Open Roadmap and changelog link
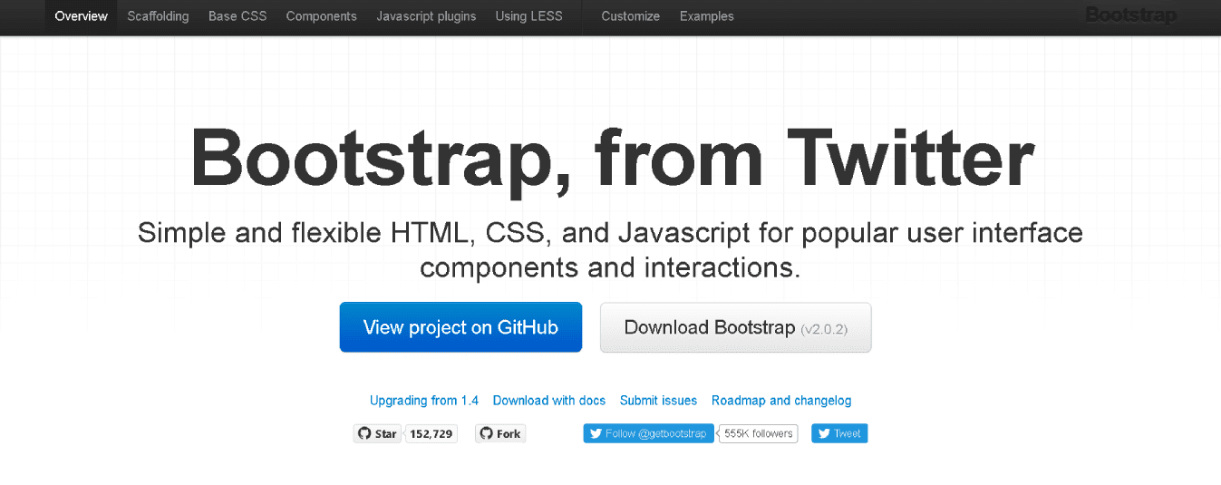Viewport: 1221px width, 485px height. click(x=781, y=401)
